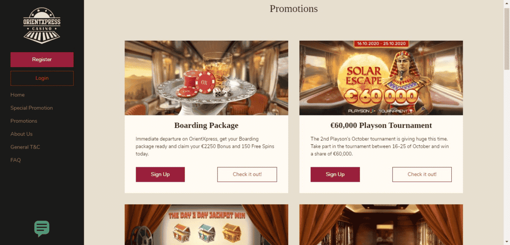Viewport: 510px width, 245px height.
Task: Click the Register button
Action: [x=42, y=59]
